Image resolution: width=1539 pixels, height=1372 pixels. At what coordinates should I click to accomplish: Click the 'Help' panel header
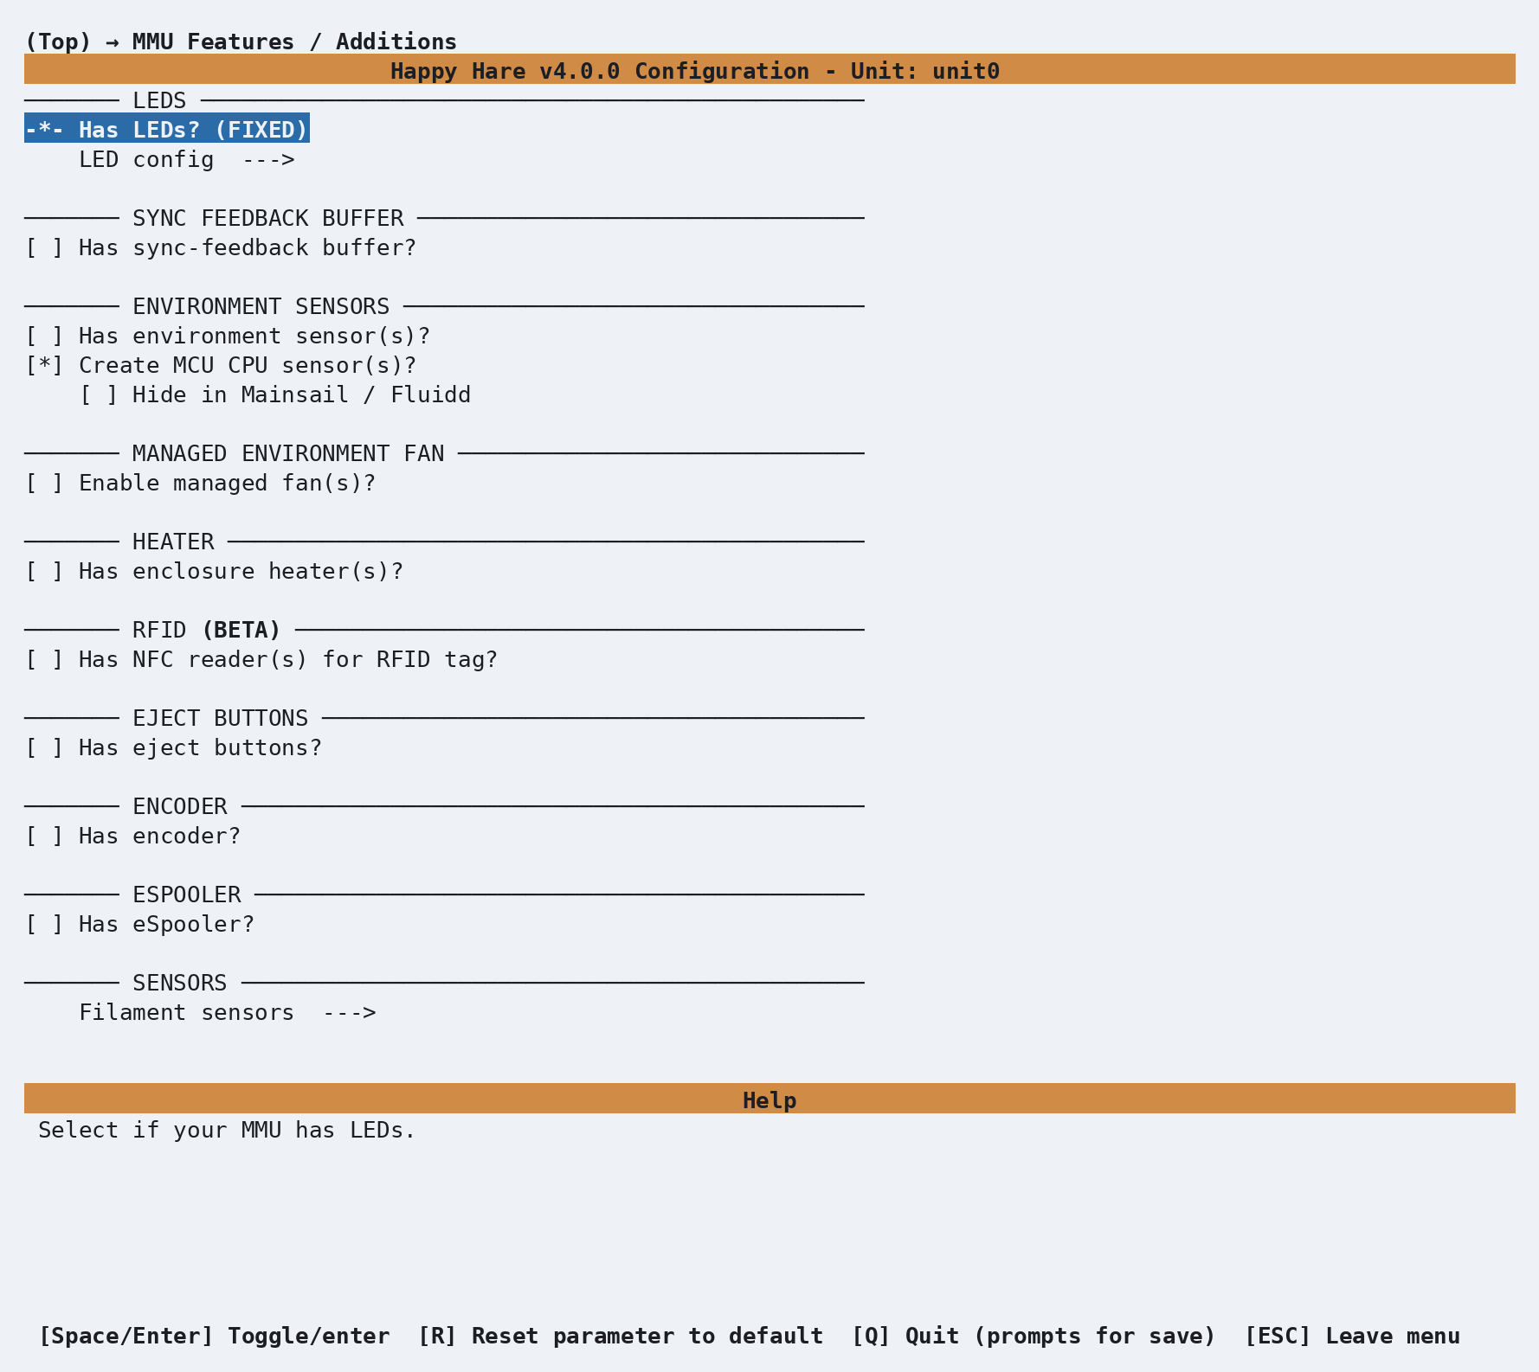click(769, 1099)
